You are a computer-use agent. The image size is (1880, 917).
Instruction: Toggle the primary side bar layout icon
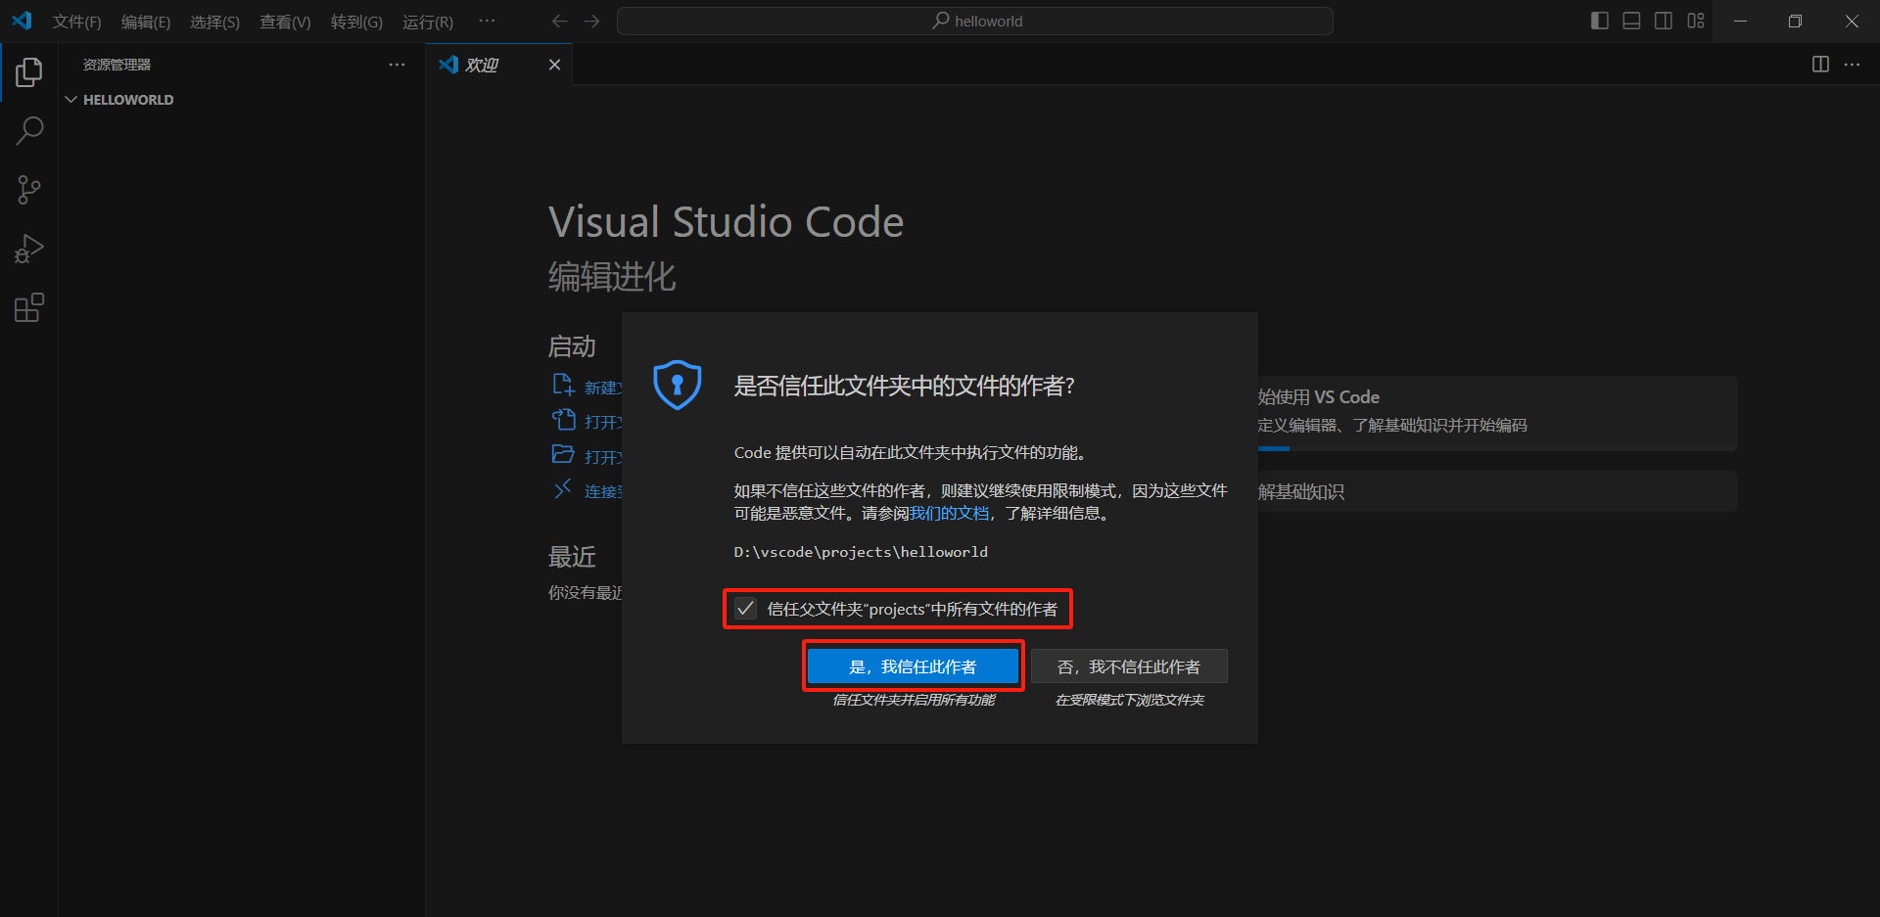(1600, 21)
